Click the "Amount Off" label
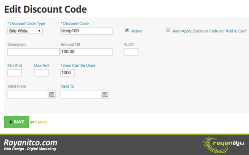This screenshot has height=155, width=249. [x=71, y=44]
